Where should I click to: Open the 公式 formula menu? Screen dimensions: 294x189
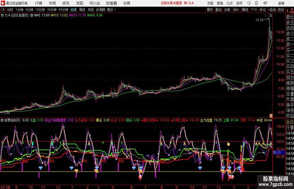229,3
